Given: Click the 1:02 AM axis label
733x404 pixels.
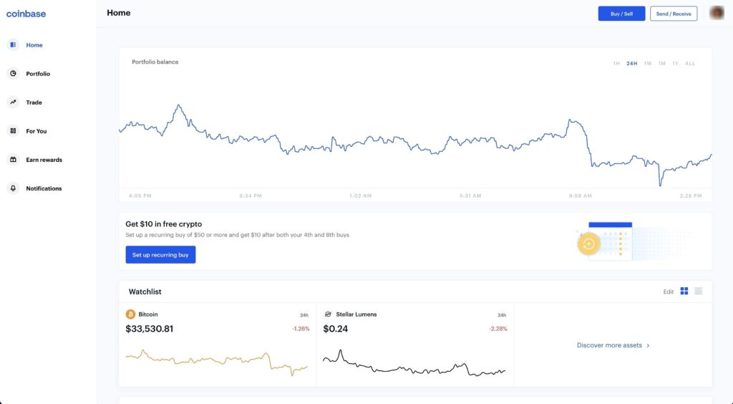Looking at the screenshot, I should click(x=361, y=196).
